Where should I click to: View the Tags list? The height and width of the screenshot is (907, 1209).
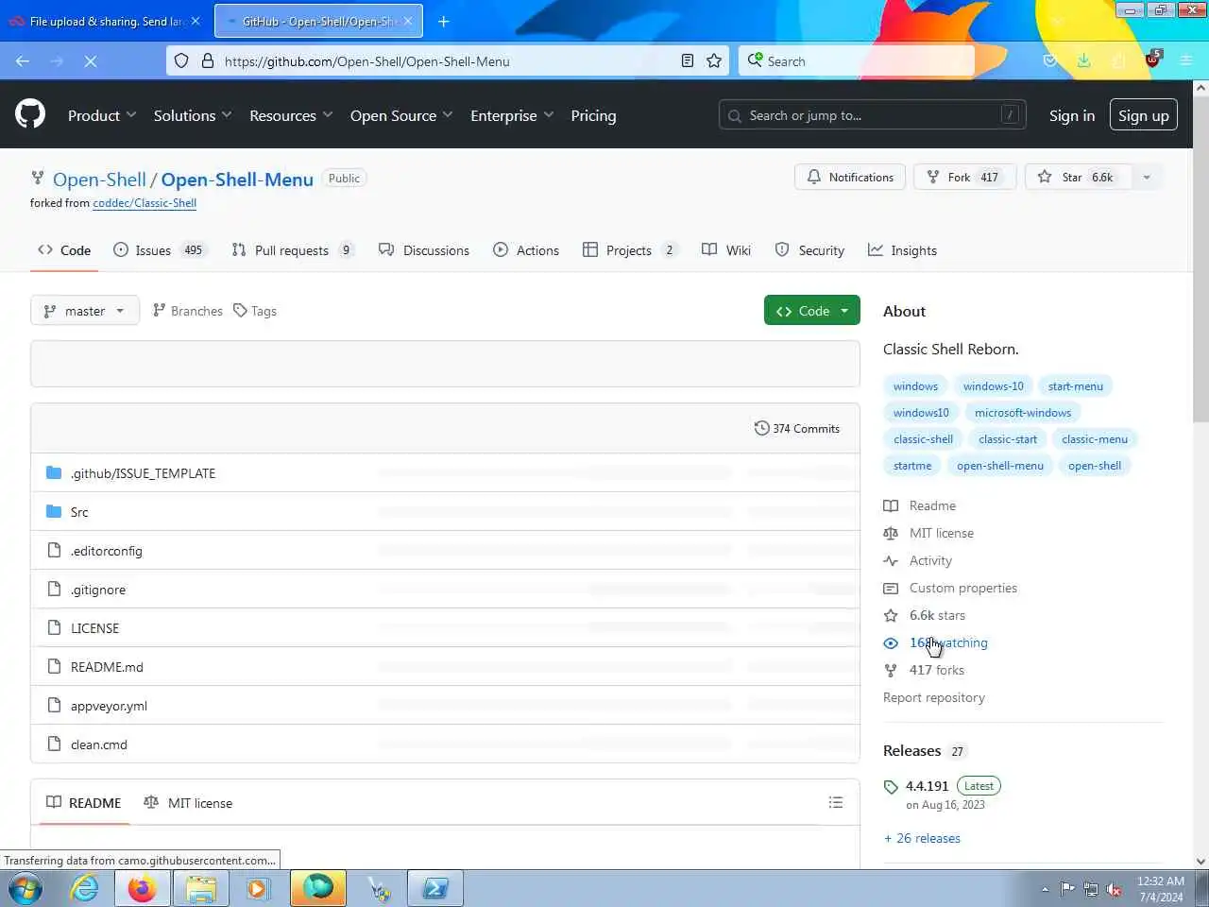click(255, 311)
